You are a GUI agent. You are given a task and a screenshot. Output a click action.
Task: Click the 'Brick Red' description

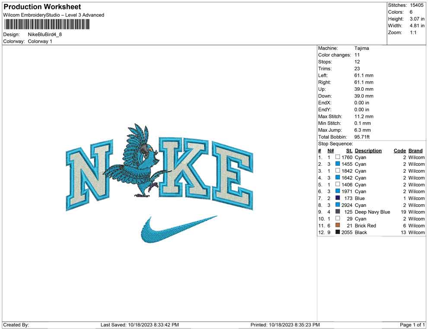tap(365, 225)
